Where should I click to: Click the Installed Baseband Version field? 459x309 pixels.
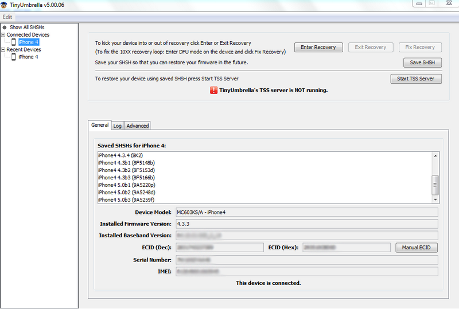pos(307,235)
